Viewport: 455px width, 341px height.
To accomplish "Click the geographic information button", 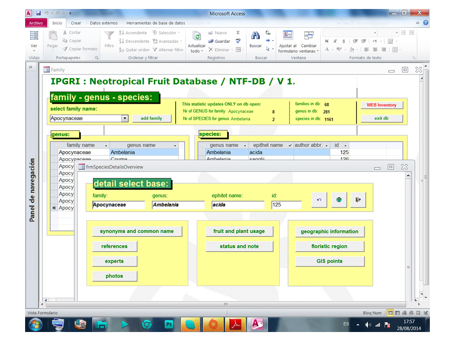I will tap(330, 232).
